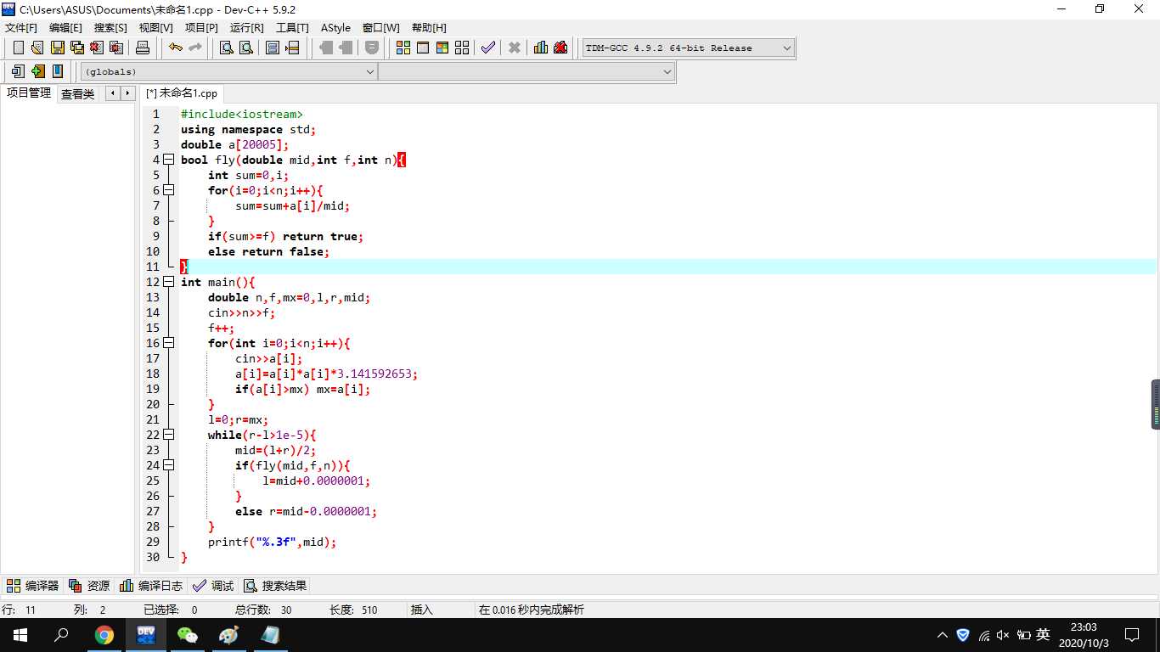Viewport: 1160px width, 652px height.
Task: Click the grayed-out Indent toolbar icon
Action: click(x=326, y=48)
